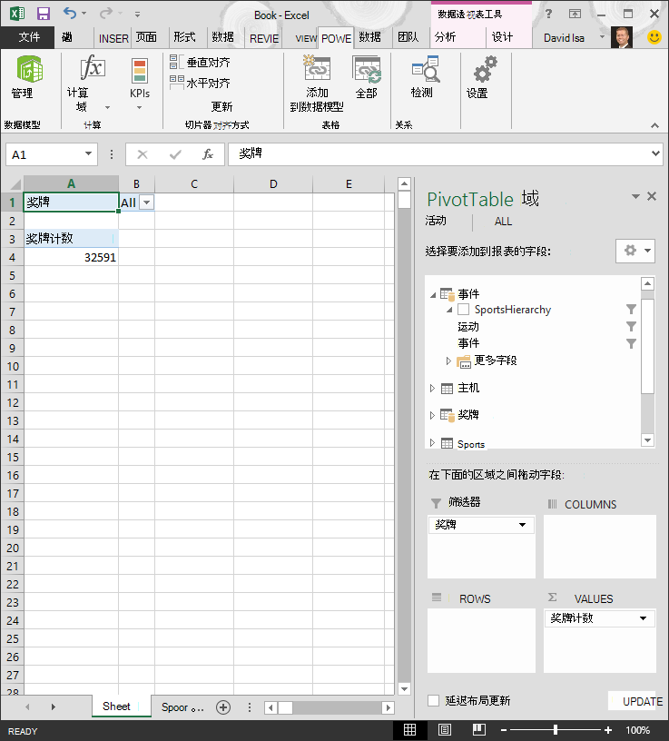
Task: Click the horizontal sheet scrollbar thumb
Action: 285,707
